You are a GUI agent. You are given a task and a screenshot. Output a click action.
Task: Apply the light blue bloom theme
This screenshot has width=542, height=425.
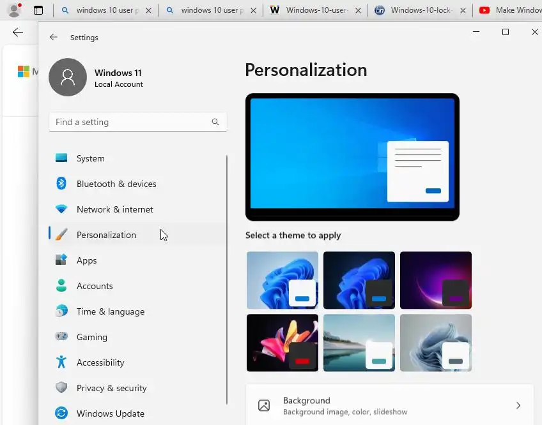pos(283,280)
